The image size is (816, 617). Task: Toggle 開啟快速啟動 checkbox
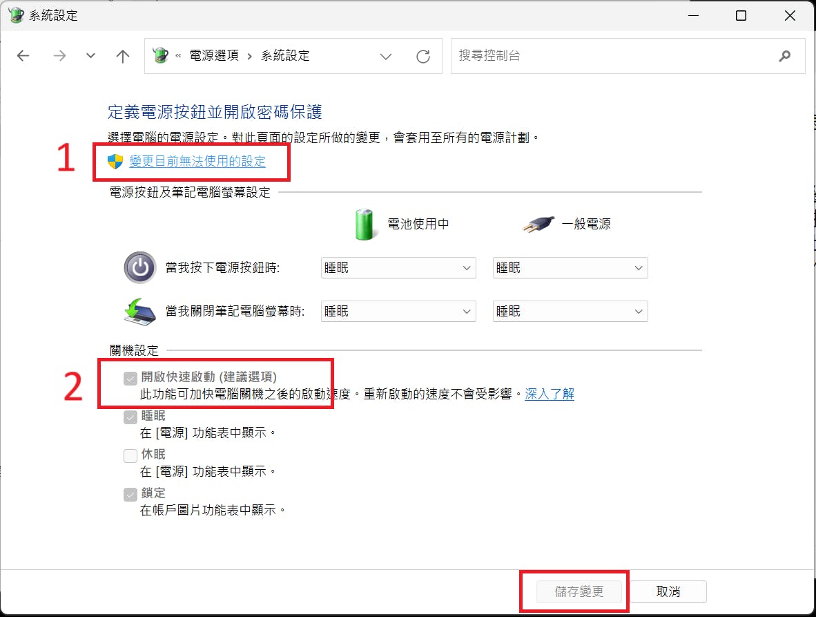130,378
